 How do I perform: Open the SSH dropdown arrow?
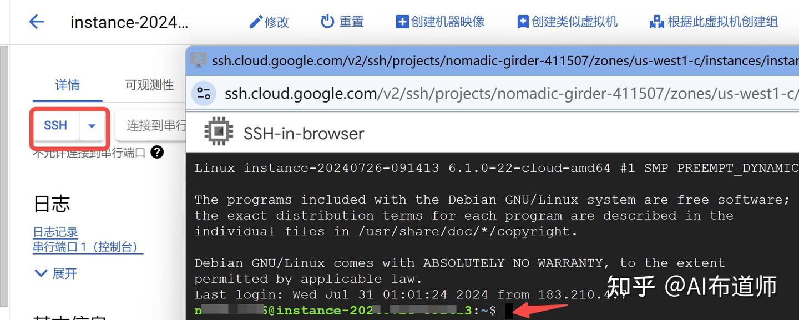coord(92,126)
